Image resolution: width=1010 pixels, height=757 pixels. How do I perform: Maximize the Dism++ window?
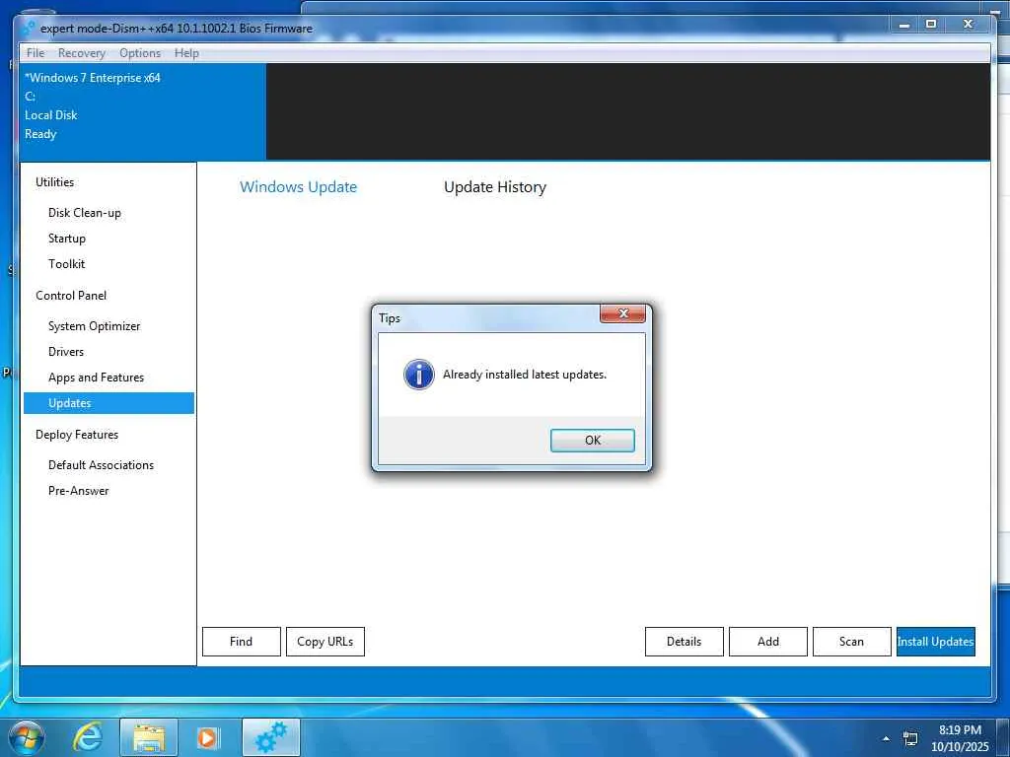tap(931, 25)
